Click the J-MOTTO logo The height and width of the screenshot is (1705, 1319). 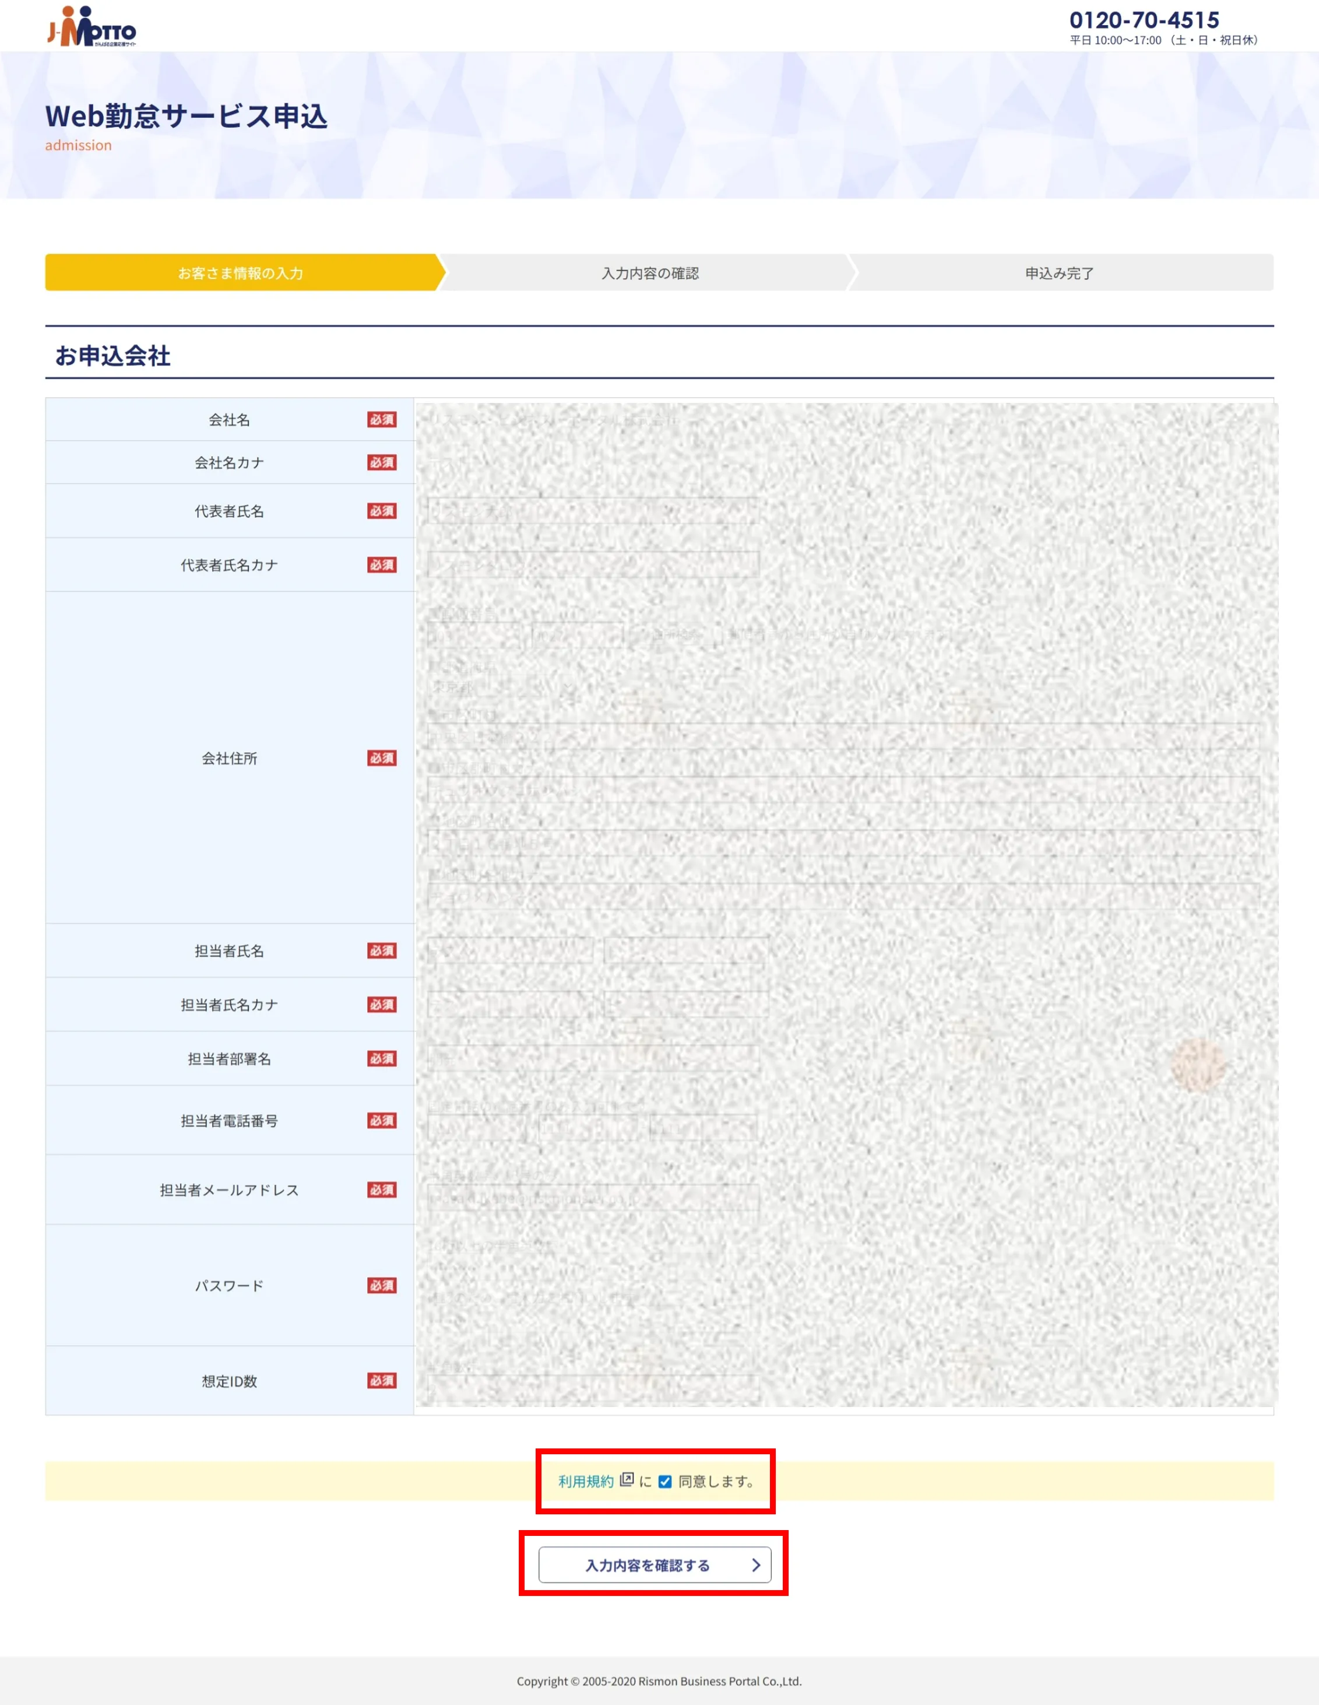coord(92,27)
